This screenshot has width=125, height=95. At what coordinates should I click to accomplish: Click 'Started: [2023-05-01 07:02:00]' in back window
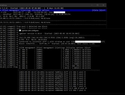coord(26,8)
